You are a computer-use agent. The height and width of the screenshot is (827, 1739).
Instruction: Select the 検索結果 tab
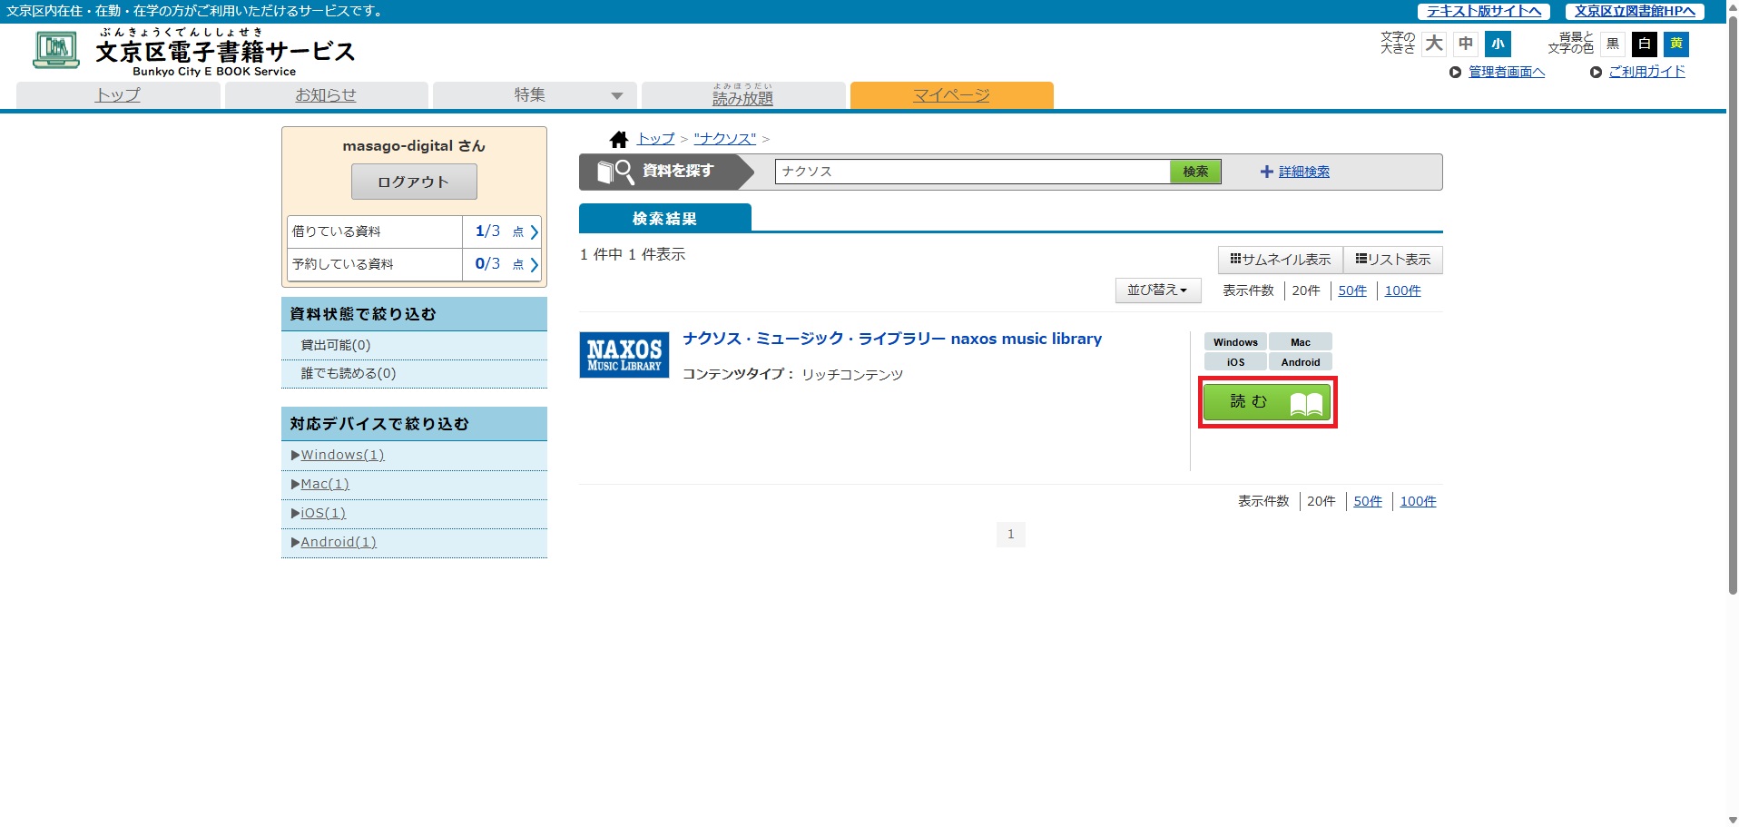(x=664, y=219)
